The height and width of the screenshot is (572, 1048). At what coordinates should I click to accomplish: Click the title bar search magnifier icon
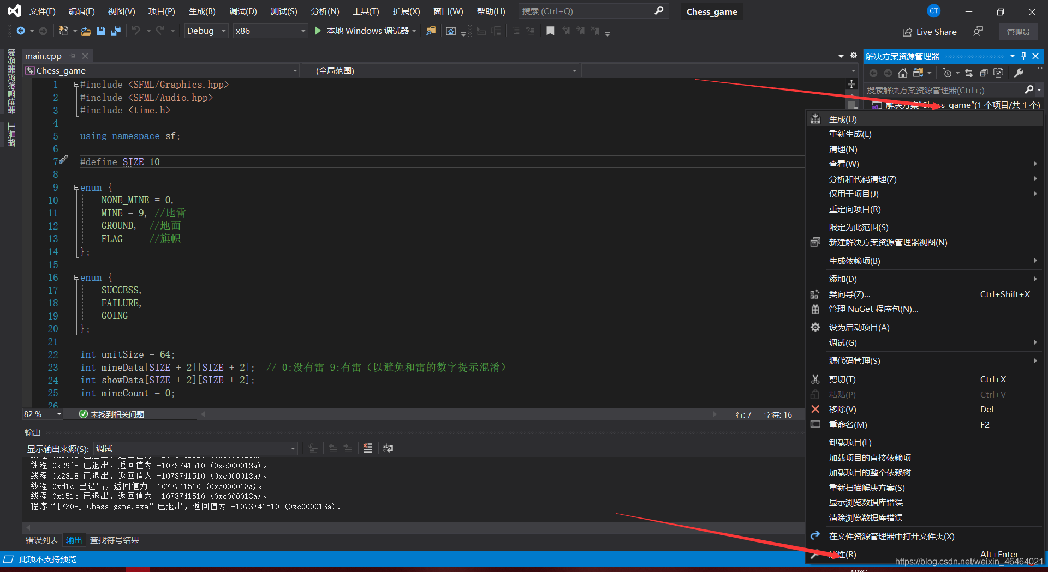659,10
